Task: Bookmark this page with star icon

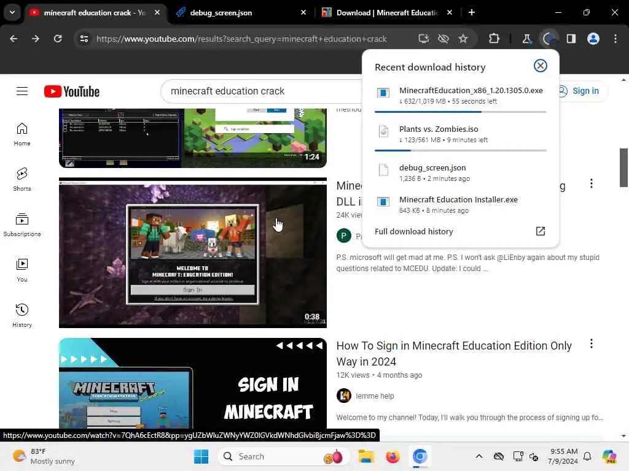Action: (463, 39)
